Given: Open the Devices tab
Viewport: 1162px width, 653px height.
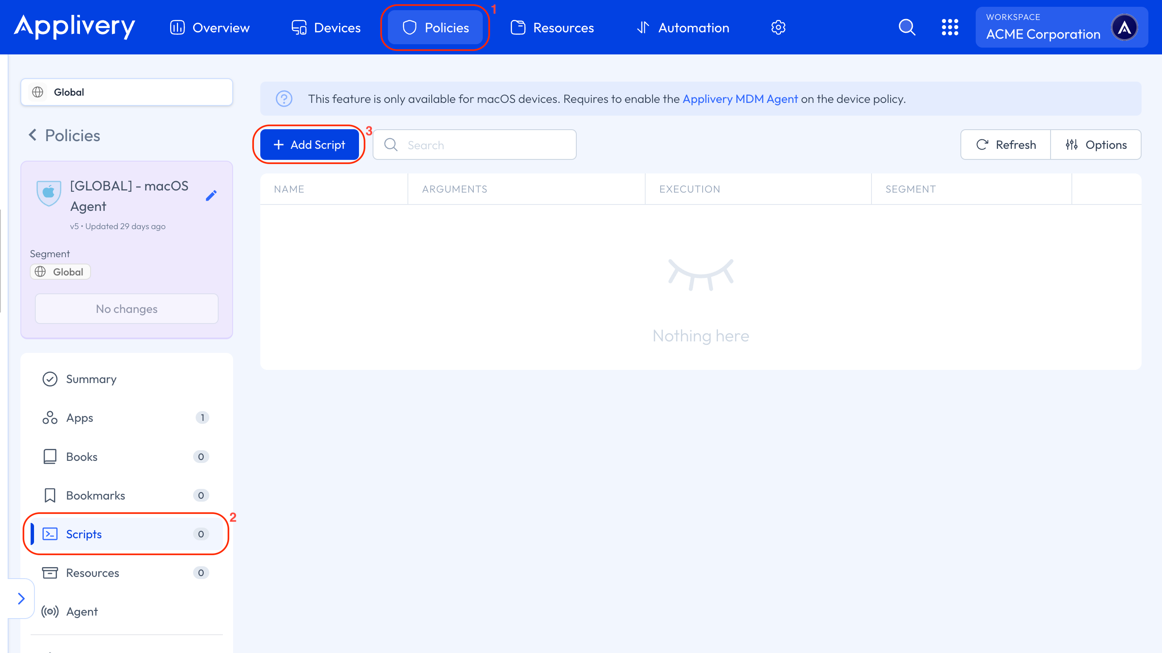Looking at the screenshot, I should 326,28.
